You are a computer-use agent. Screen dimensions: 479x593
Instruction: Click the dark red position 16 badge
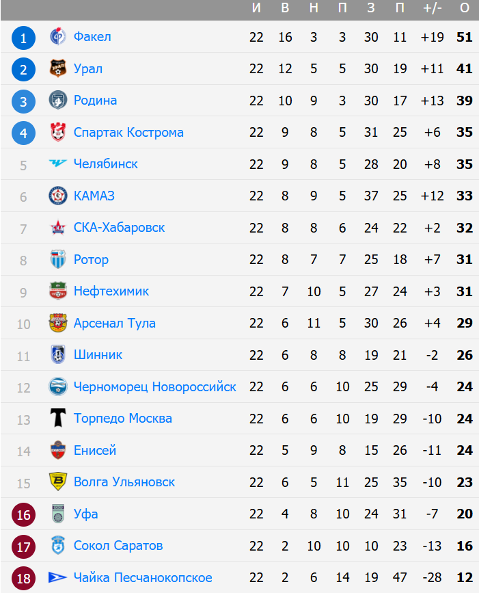coord(23,514)
